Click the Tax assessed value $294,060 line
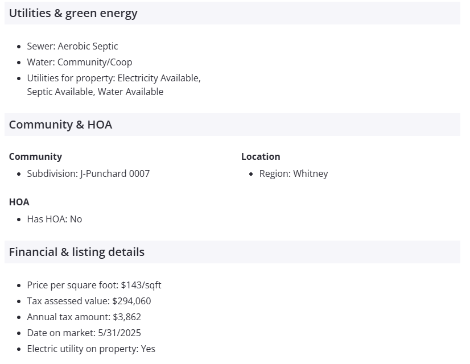The image size is (470, 364). coord(89,301)
